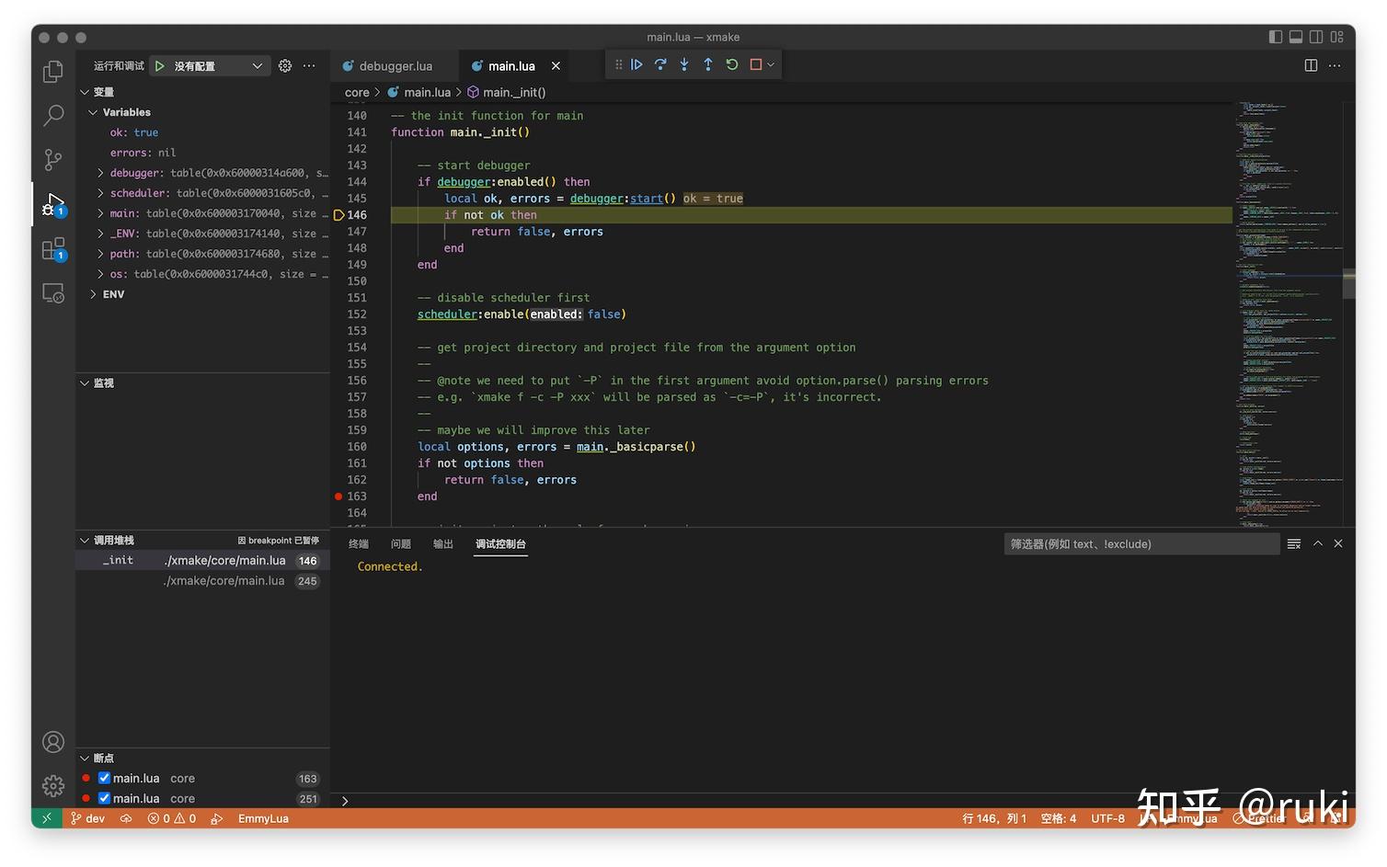Open the Manage gear at sidebar bottom
Viewport: 1387px width, 867px height.
pos(53,786)
